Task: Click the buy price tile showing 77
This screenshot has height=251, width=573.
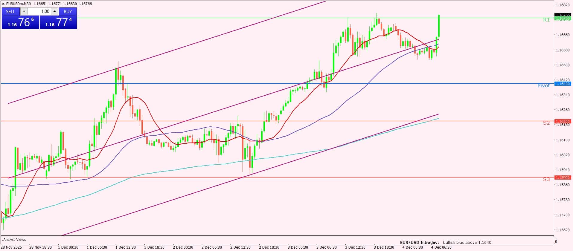Action: 58,22
